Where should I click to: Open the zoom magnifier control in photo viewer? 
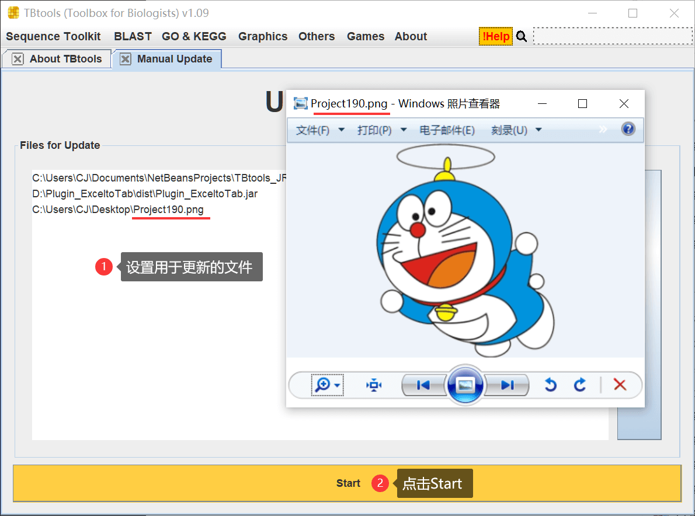(x=328, y=385)
